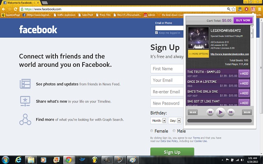Open the Press This bookmark
263x164 pixels.
pos(103,15)
